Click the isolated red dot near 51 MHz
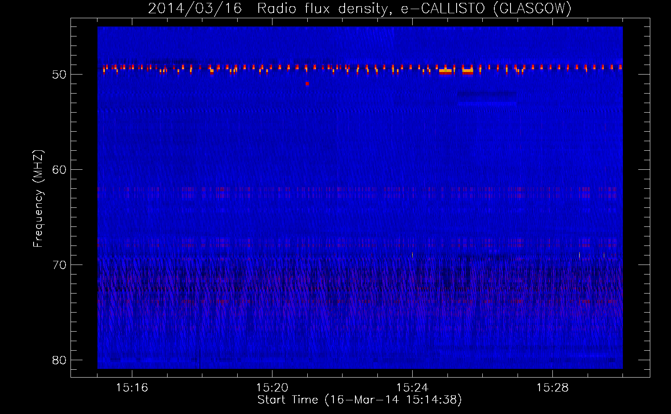 point(307,84)
